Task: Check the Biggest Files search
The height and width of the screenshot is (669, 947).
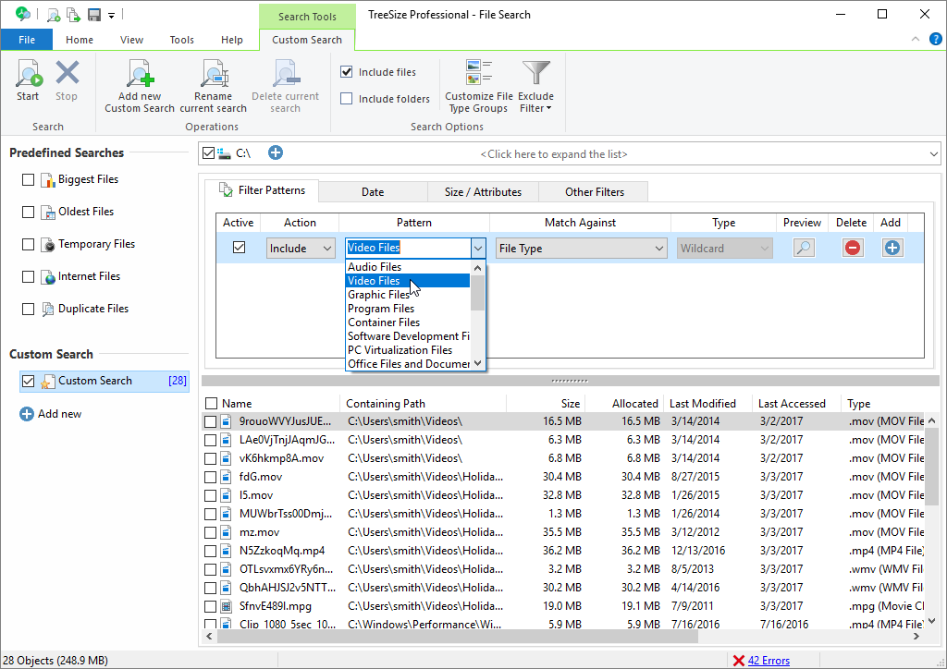Action: [28, 180]
